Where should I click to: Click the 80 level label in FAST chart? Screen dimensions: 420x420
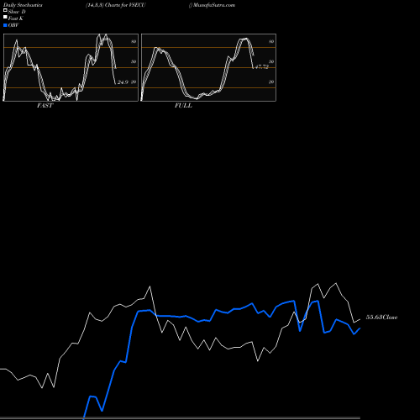[x=134, y=41]
